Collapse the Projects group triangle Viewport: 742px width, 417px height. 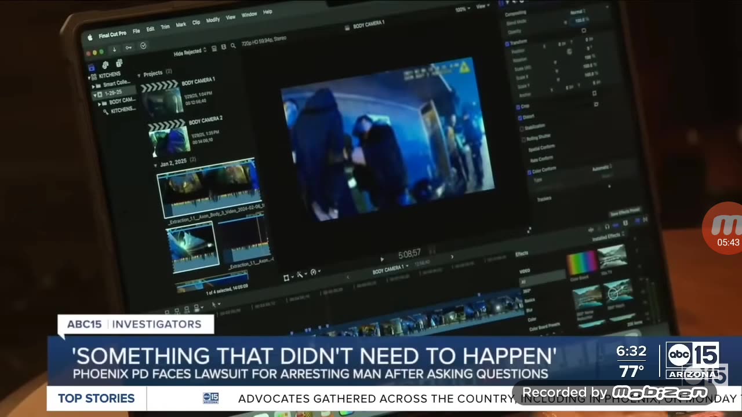139,75
